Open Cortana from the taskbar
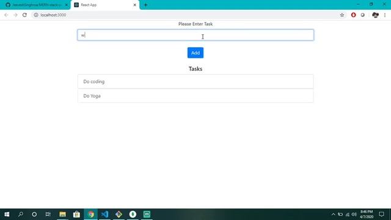 pyautogui.click(x=34, y=215)
